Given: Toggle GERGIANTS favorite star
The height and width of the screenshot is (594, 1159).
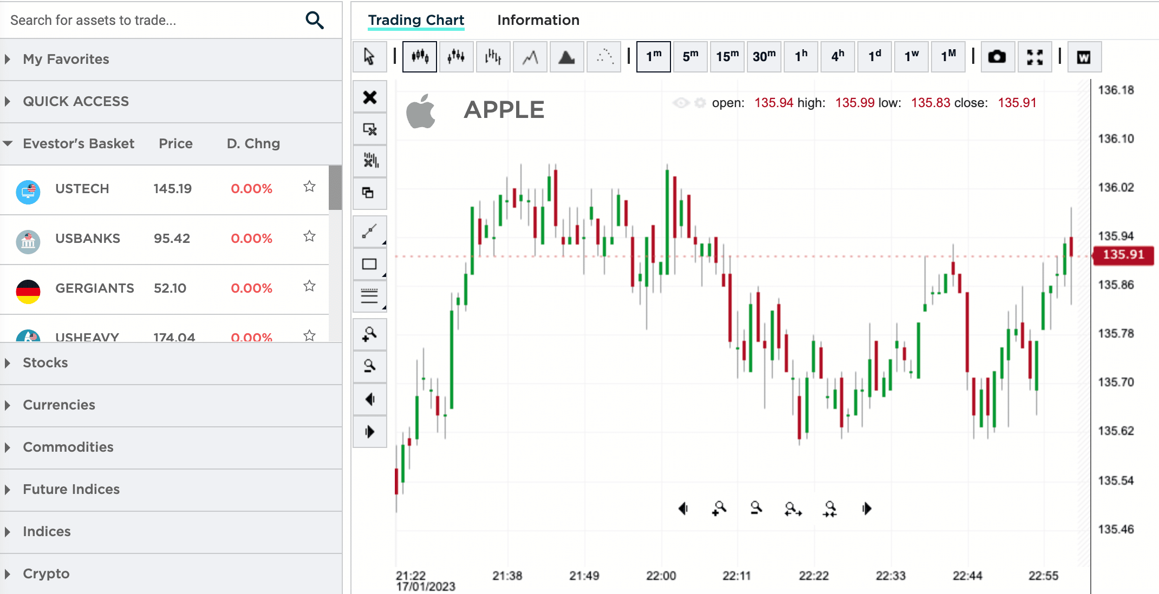Looking at the screenshot, I should point(309,286).
